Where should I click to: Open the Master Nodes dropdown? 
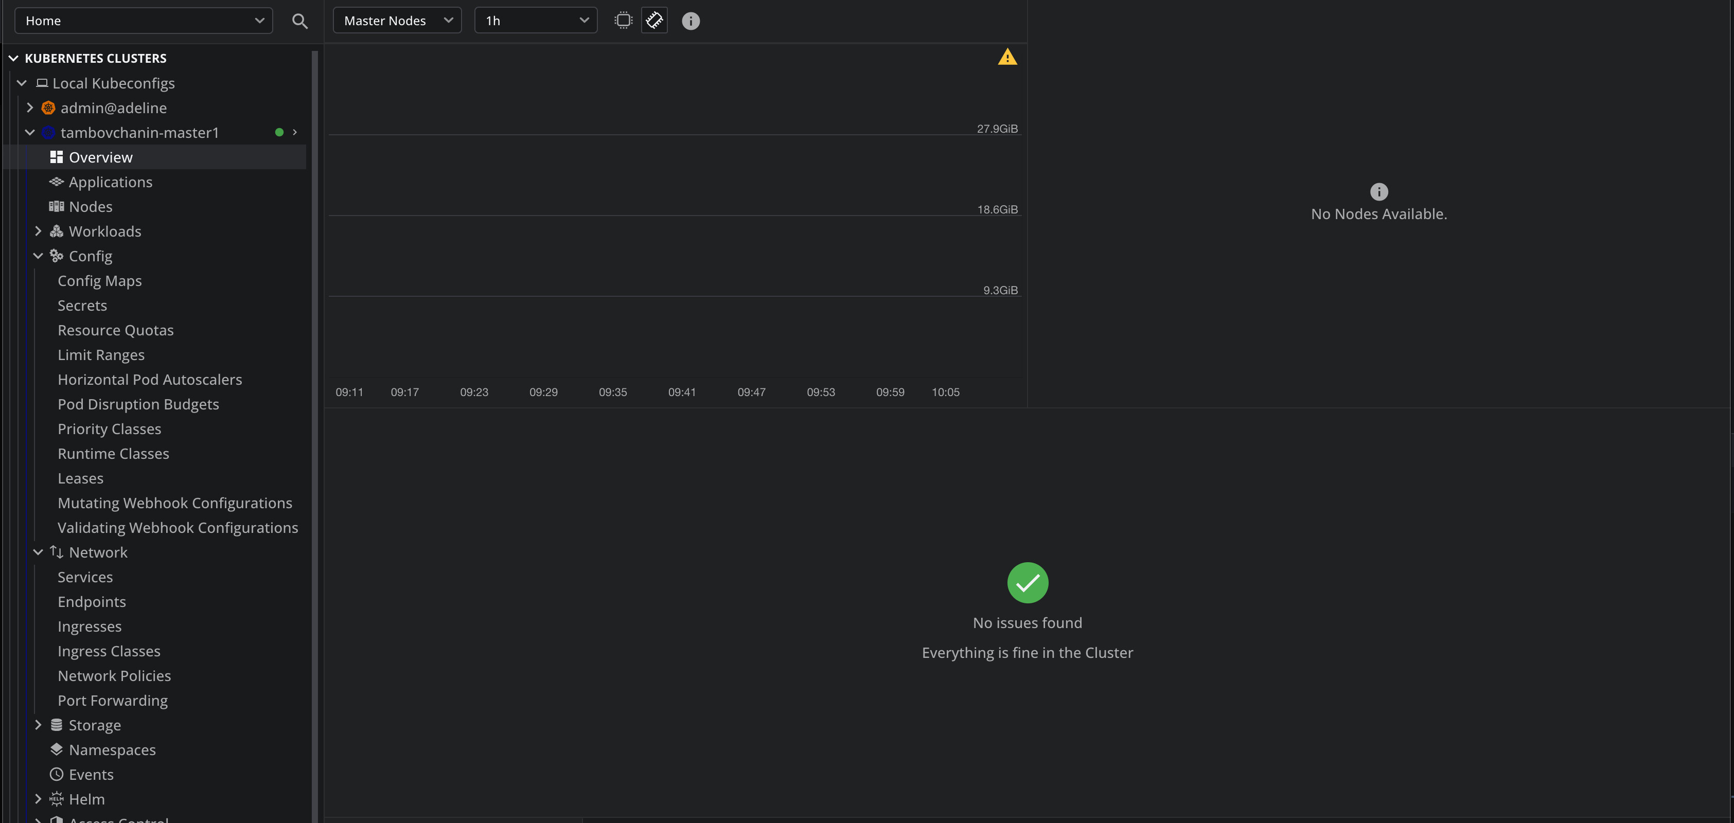[397, 21]
